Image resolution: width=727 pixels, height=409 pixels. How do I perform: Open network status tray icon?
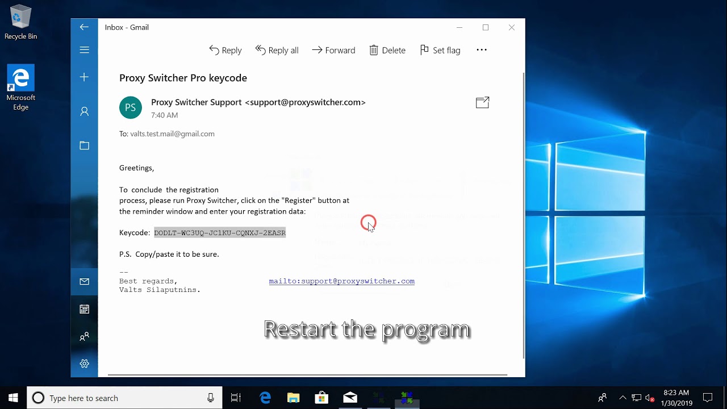pyautogui.click(x=637, y=398)
